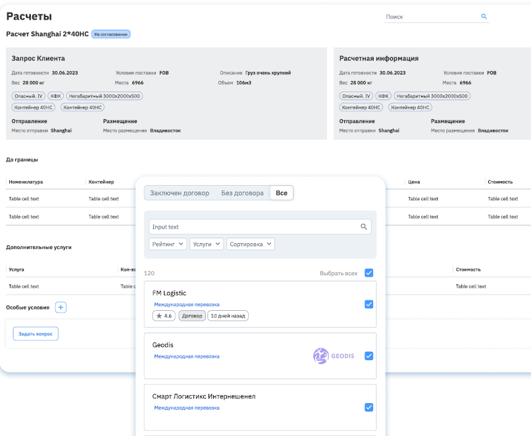This screenshot has width=531, height=436.
Task: Click the На согласовании status badge
Action: tap(111, 34)
